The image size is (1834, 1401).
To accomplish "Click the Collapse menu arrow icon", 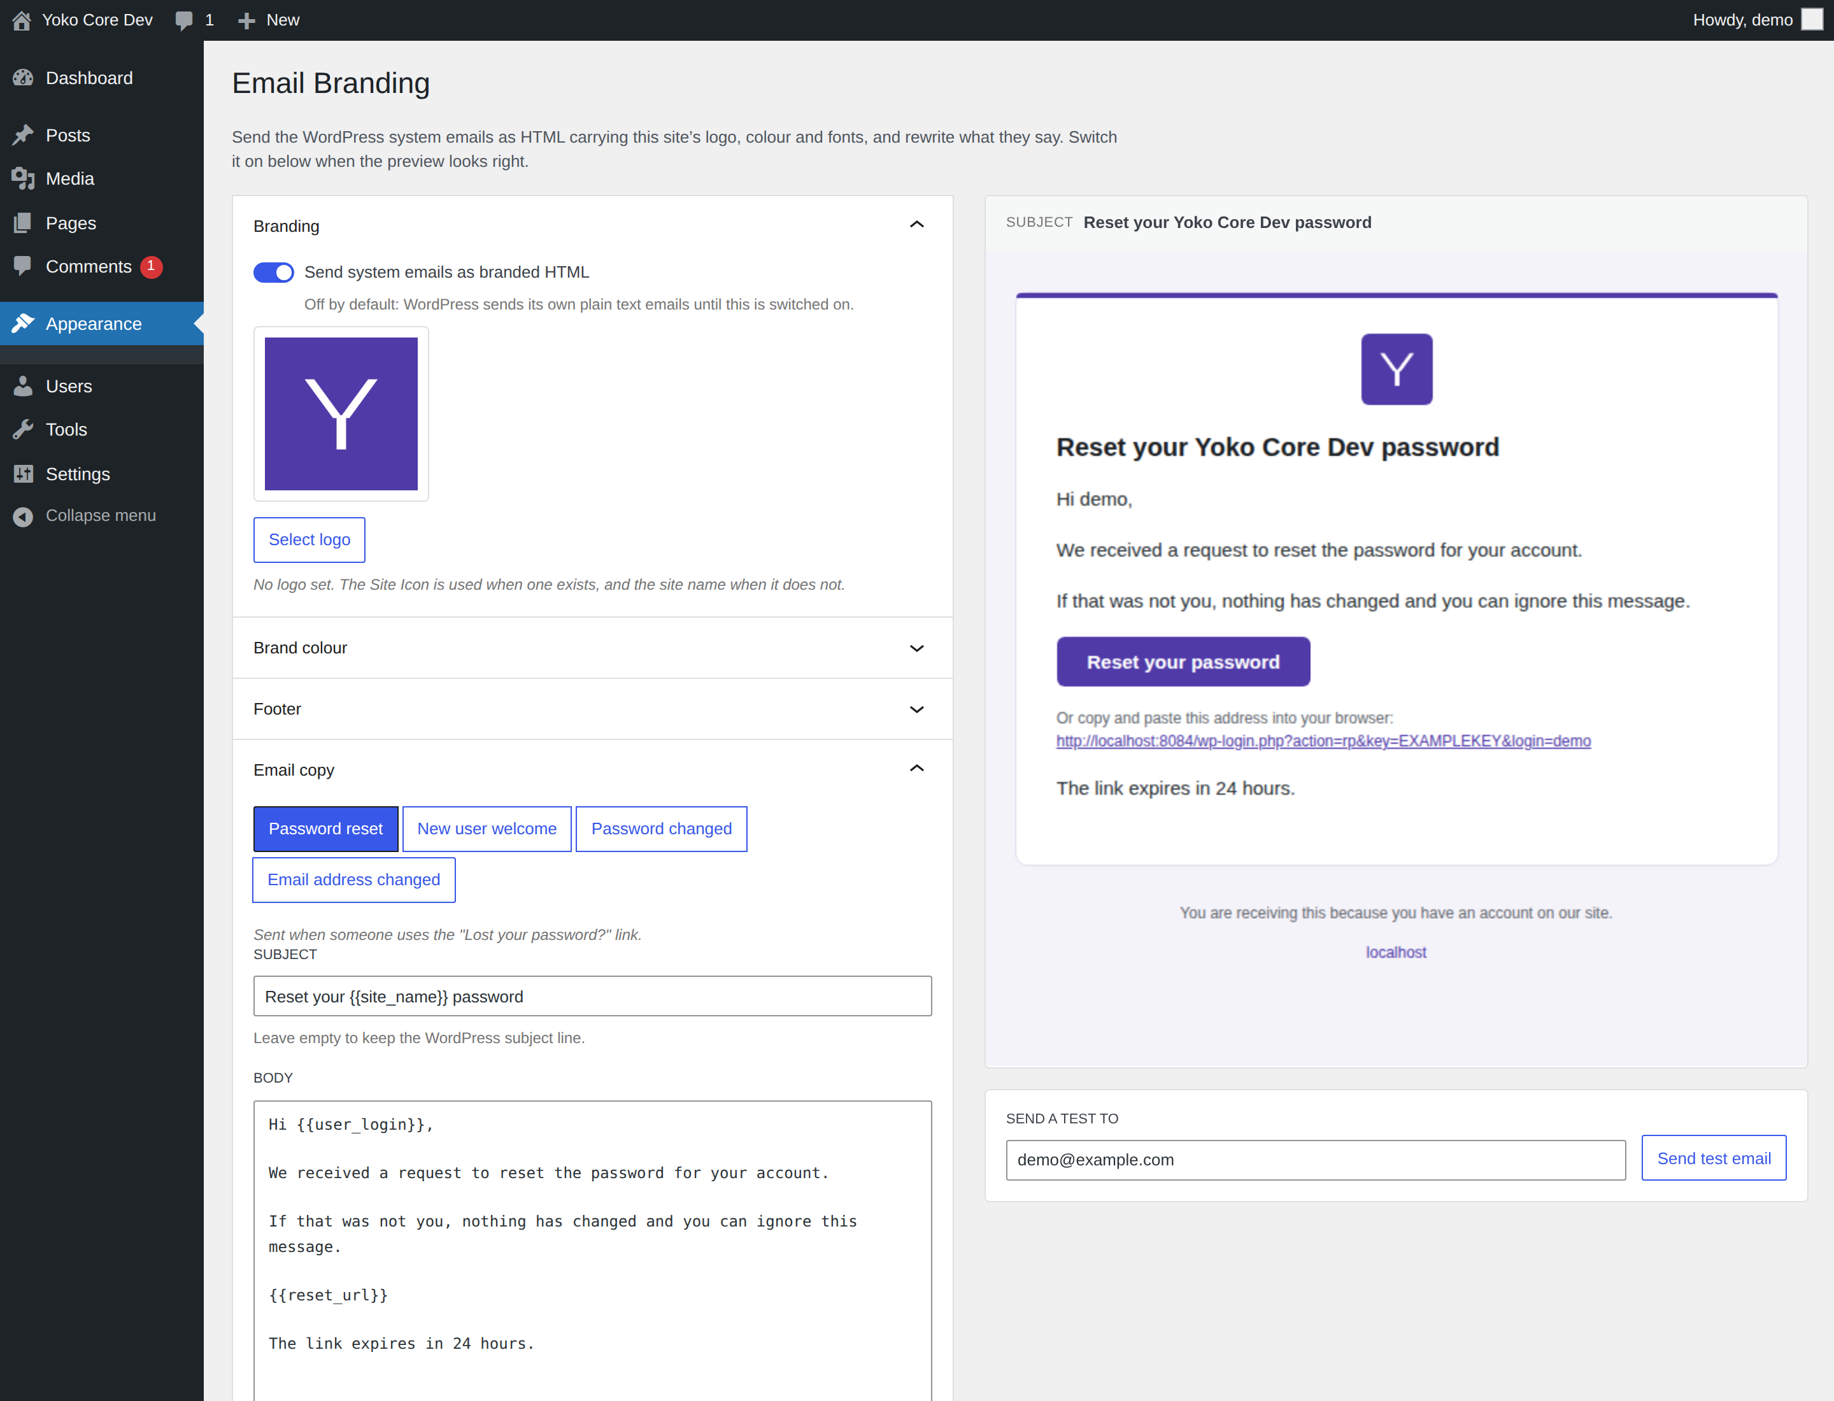I will (24, 516).
